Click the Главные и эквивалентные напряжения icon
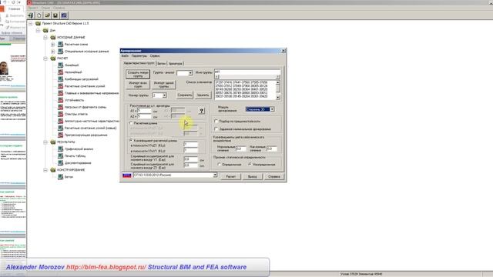Screen dimensions: 493x277 point(60,93)
